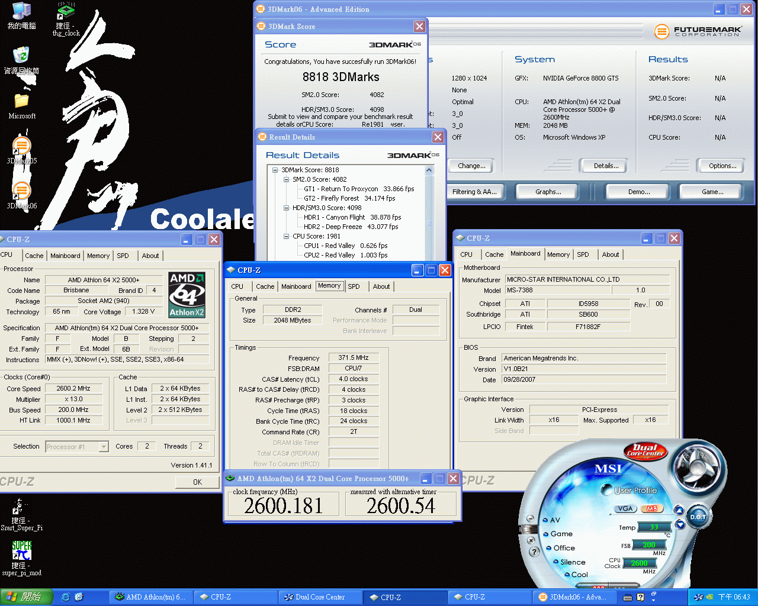Toggle the VGA view in Dual Core Center
The width and height of the screenshot is (758, 606).
pyautogui.click(x=625, y=508)
